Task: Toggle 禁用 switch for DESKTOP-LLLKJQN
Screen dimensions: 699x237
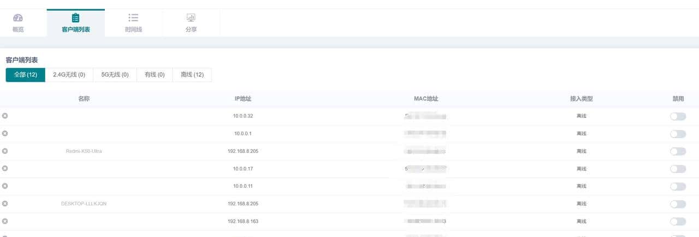Action: [678, 204]
